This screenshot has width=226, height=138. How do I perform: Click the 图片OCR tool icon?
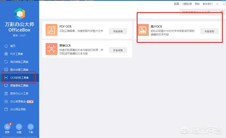coord(143,30)
